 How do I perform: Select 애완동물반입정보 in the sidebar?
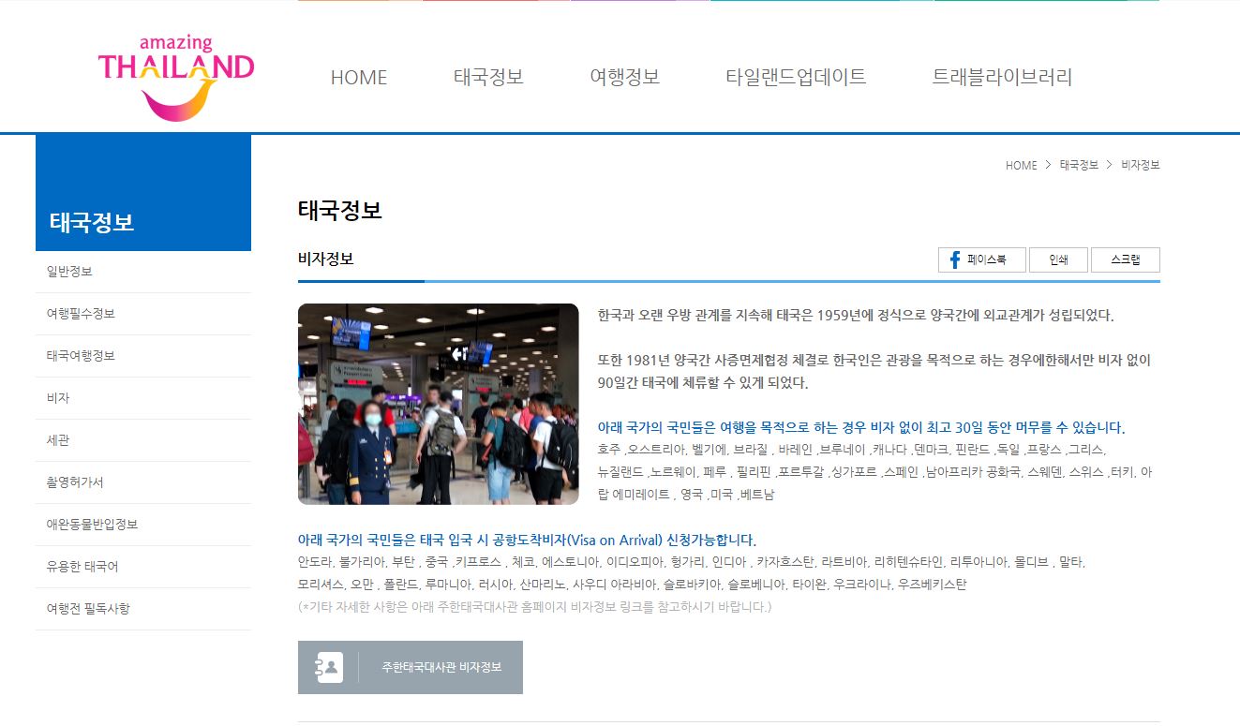pyautogui.click(x=143, y=525)
